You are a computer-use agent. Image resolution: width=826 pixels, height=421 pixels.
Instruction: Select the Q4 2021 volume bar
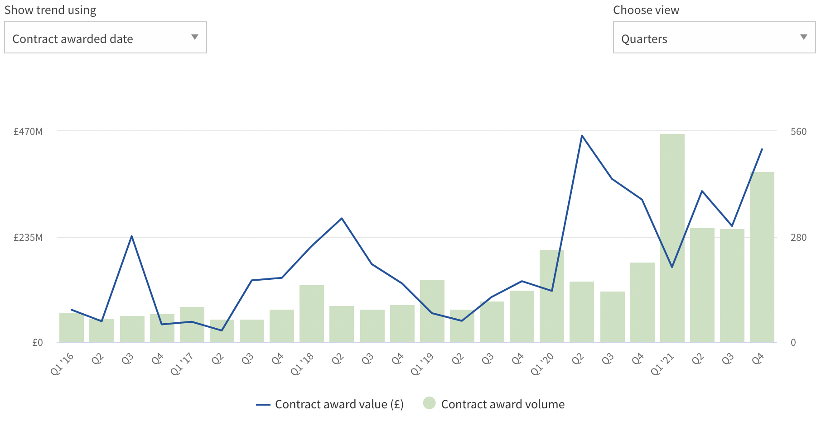(x=762, y=258)
